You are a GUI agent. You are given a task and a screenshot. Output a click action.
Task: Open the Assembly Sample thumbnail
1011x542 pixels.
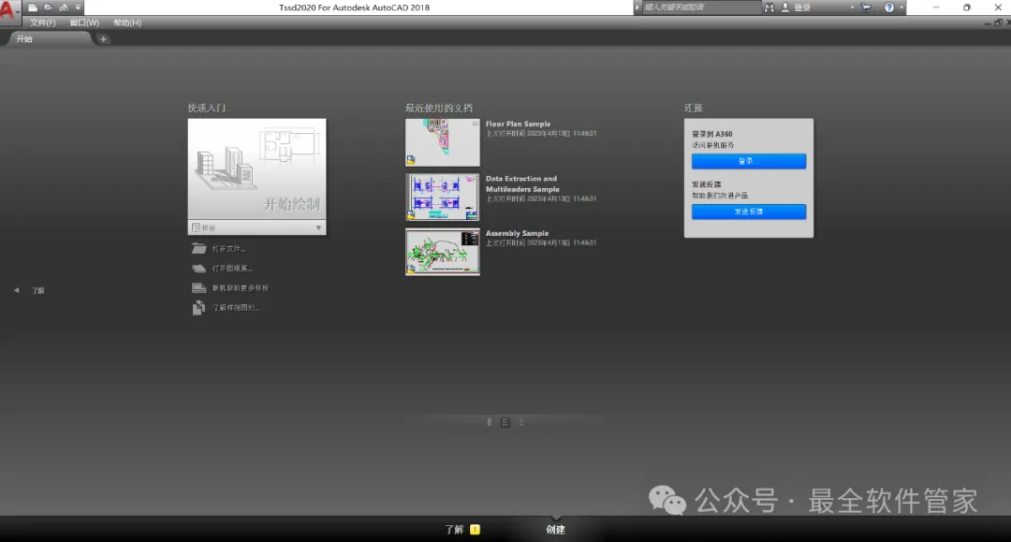click(x=442, y=252)
